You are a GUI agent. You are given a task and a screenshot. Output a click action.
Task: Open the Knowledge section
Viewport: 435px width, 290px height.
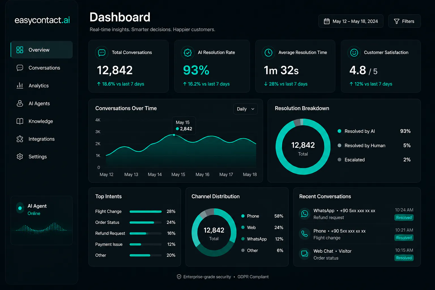[x=42, y=121]
